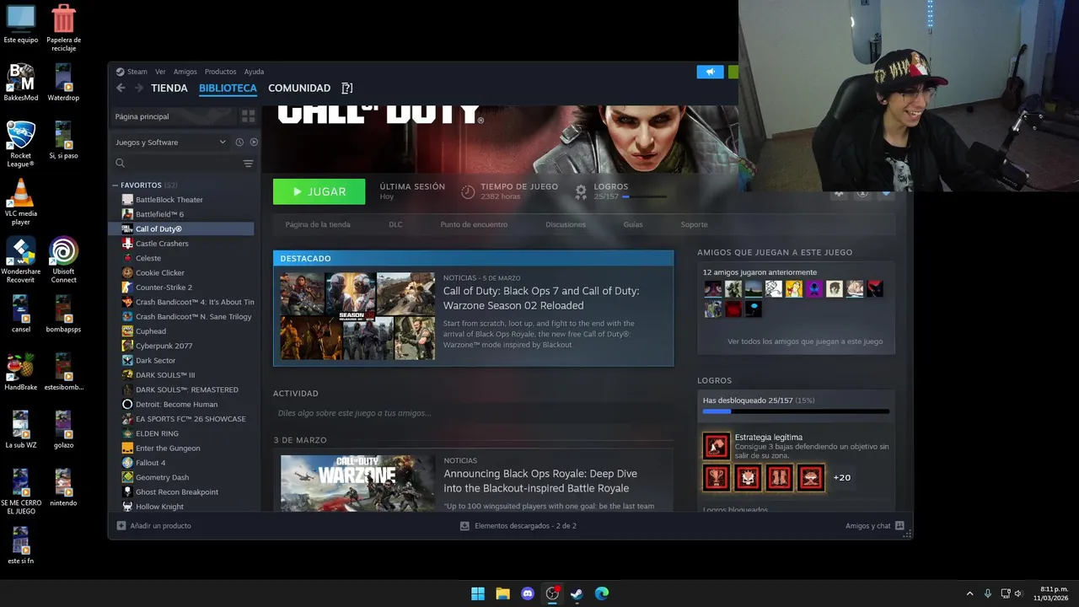Click the Logros 25/157 header progress bar
This screenshot has width=1079, height=607.
(x=645, y=196)
